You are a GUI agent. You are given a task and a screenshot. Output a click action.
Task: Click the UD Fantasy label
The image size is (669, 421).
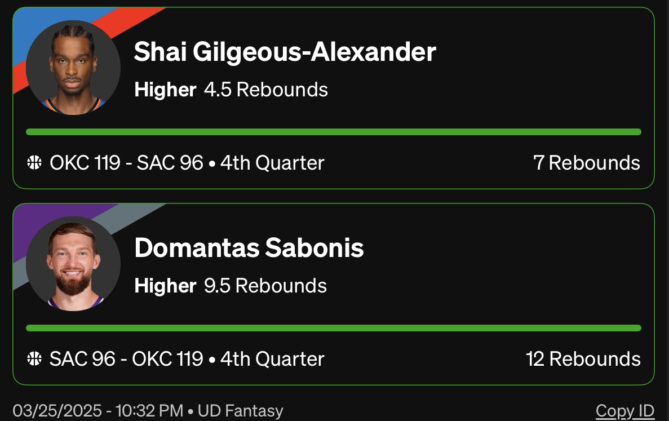click(x=241, y=411)
